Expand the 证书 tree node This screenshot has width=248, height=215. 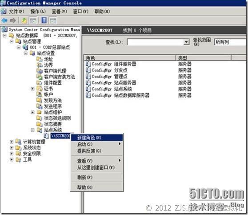pyautogui.click(x=32, y=89)
